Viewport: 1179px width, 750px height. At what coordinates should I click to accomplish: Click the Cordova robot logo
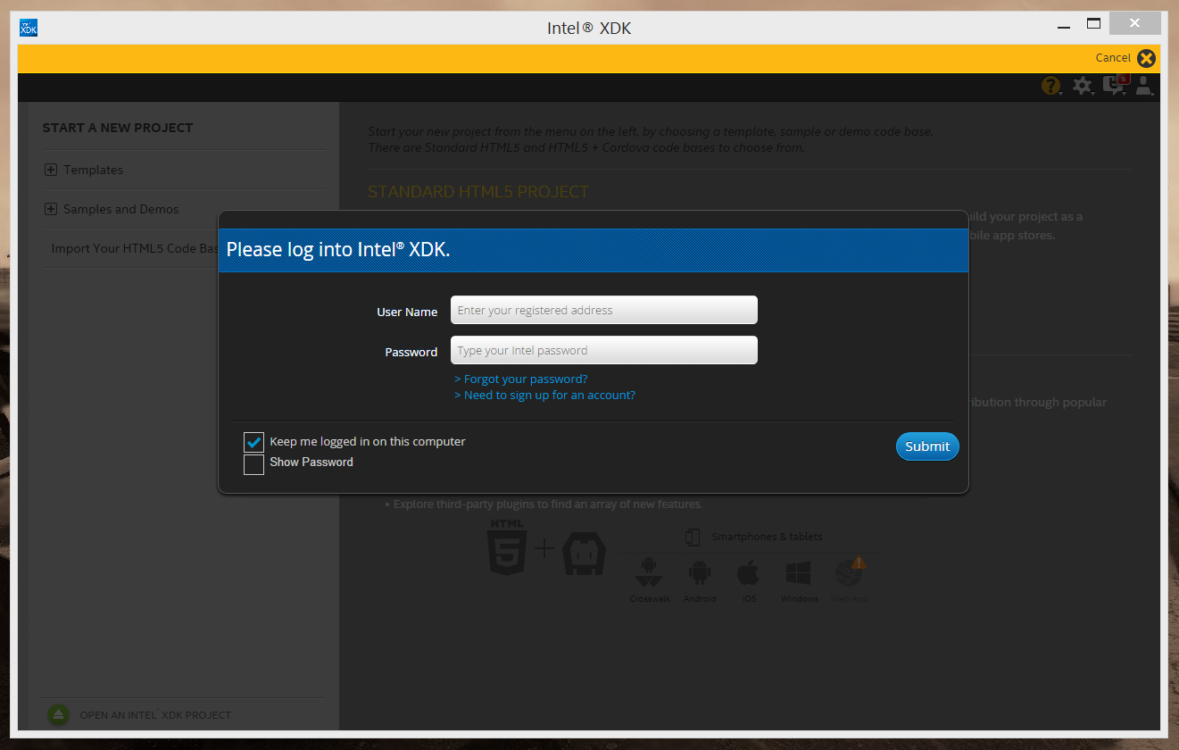coord(585,554)
